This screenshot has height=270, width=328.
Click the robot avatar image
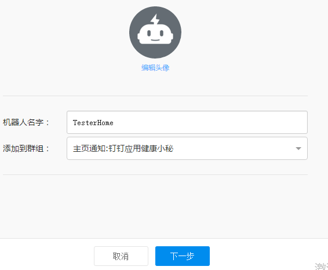coord(155,32)
